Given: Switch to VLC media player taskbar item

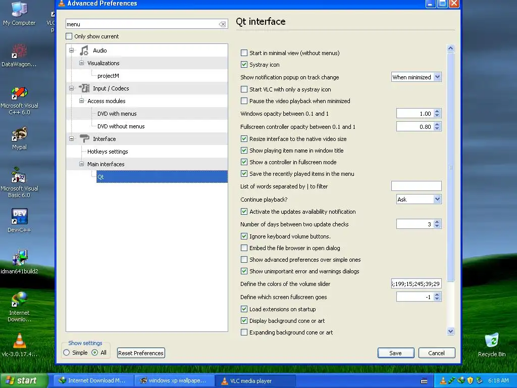Looking at the screenshot, I should tap(255, 381).
